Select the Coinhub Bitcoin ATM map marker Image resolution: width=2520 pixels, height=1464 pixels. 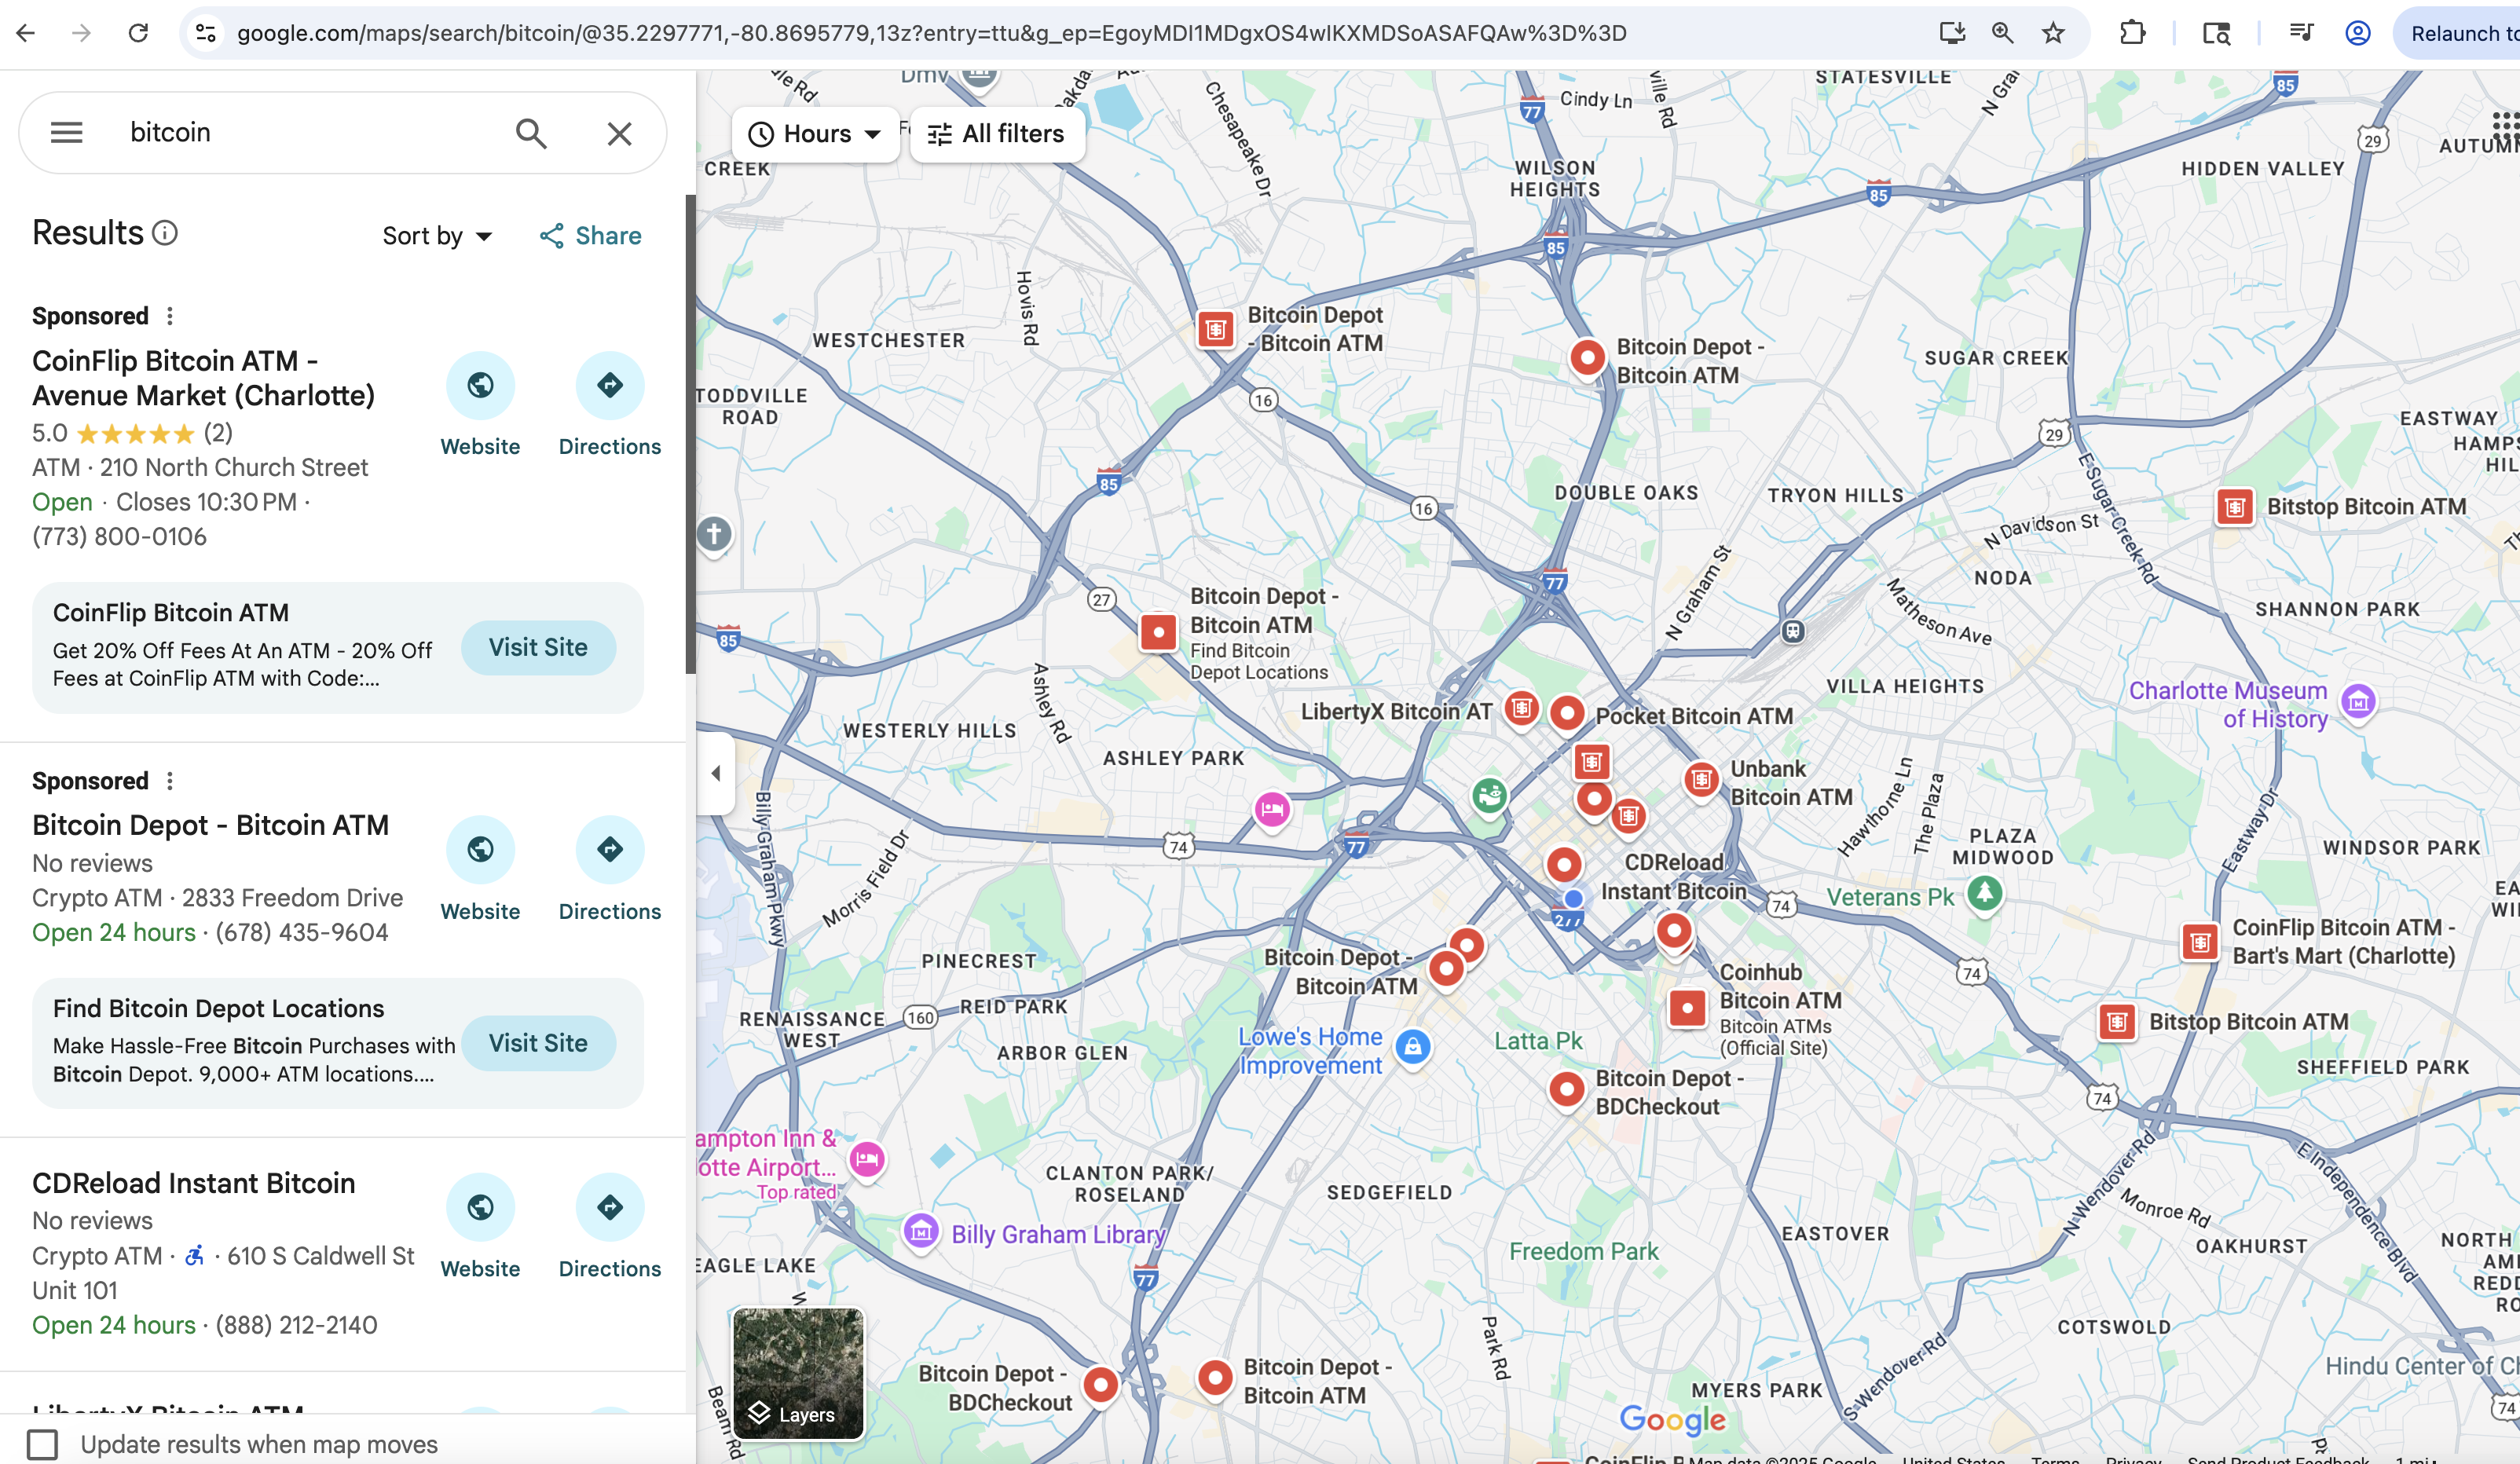[1687, 1008]
